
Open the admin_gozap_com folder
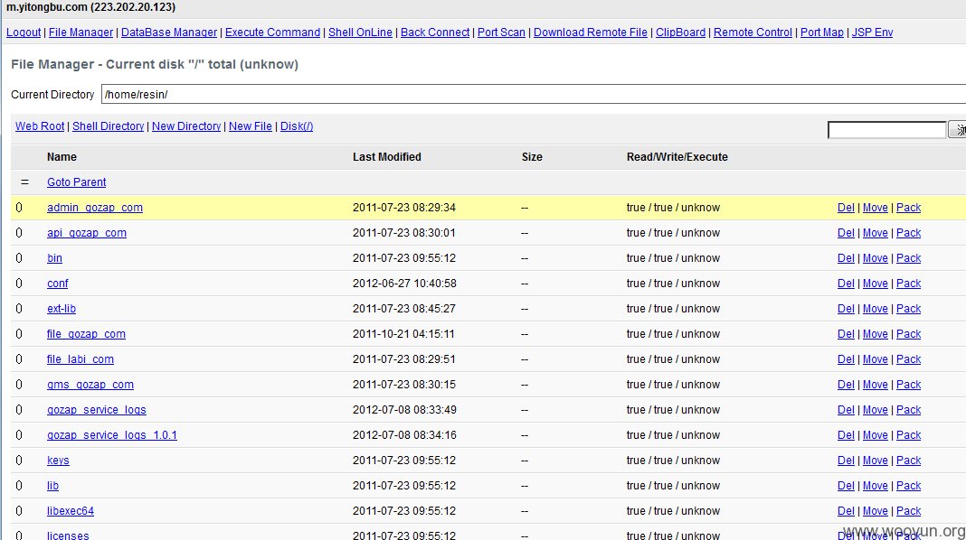tap(95, 208)
